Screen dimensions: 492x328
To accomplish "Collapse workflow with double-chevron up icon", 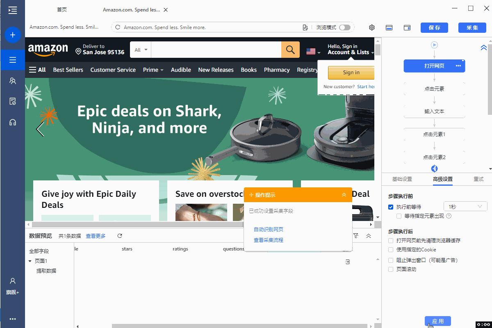I will (483, 48).
